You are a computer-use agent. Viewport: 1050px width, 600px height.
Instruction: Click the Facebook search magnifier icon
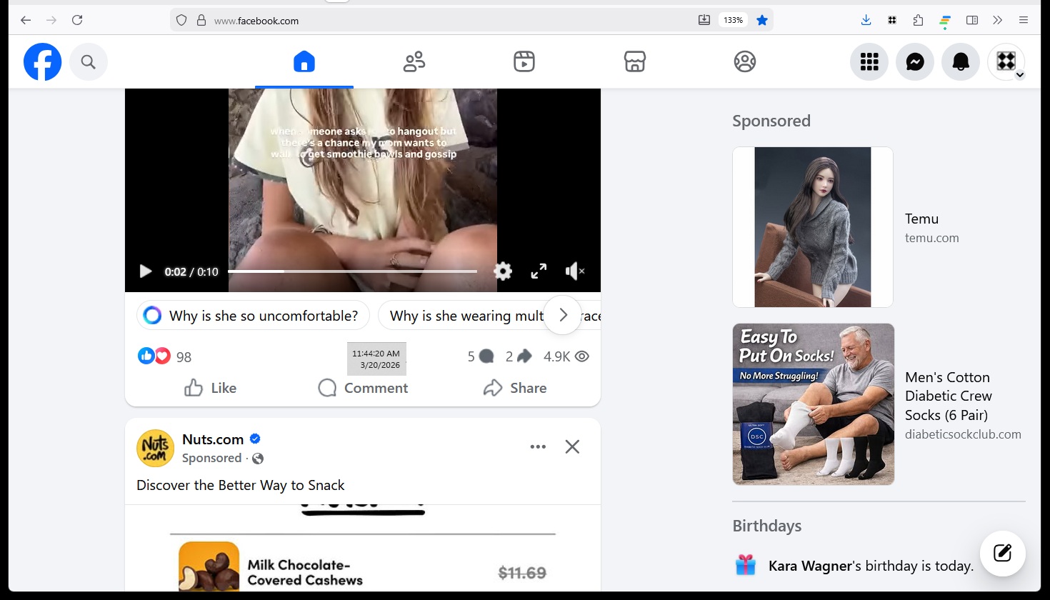[89, 62]
